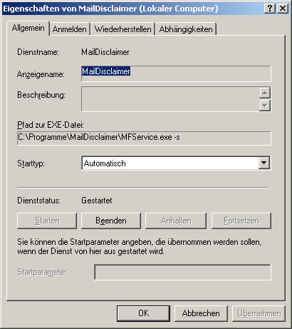
Task: Click the description scroll down arrow
Action: click(265, 106)
